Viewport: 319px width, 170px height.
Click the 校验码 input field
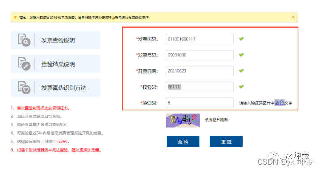point(200,87)
